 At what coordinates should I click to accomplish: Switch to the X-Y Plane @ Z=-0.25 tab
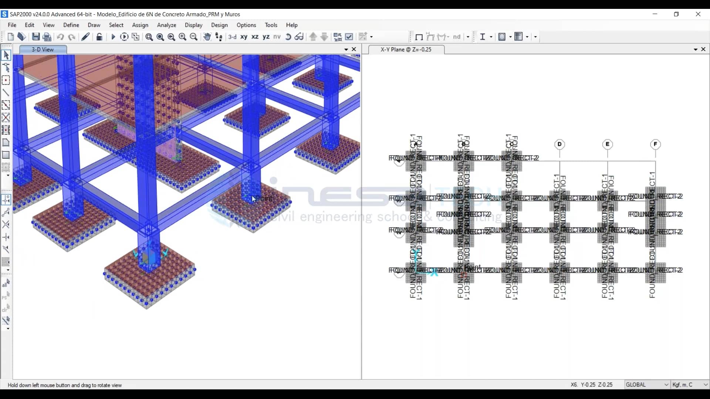pos(405,49)
